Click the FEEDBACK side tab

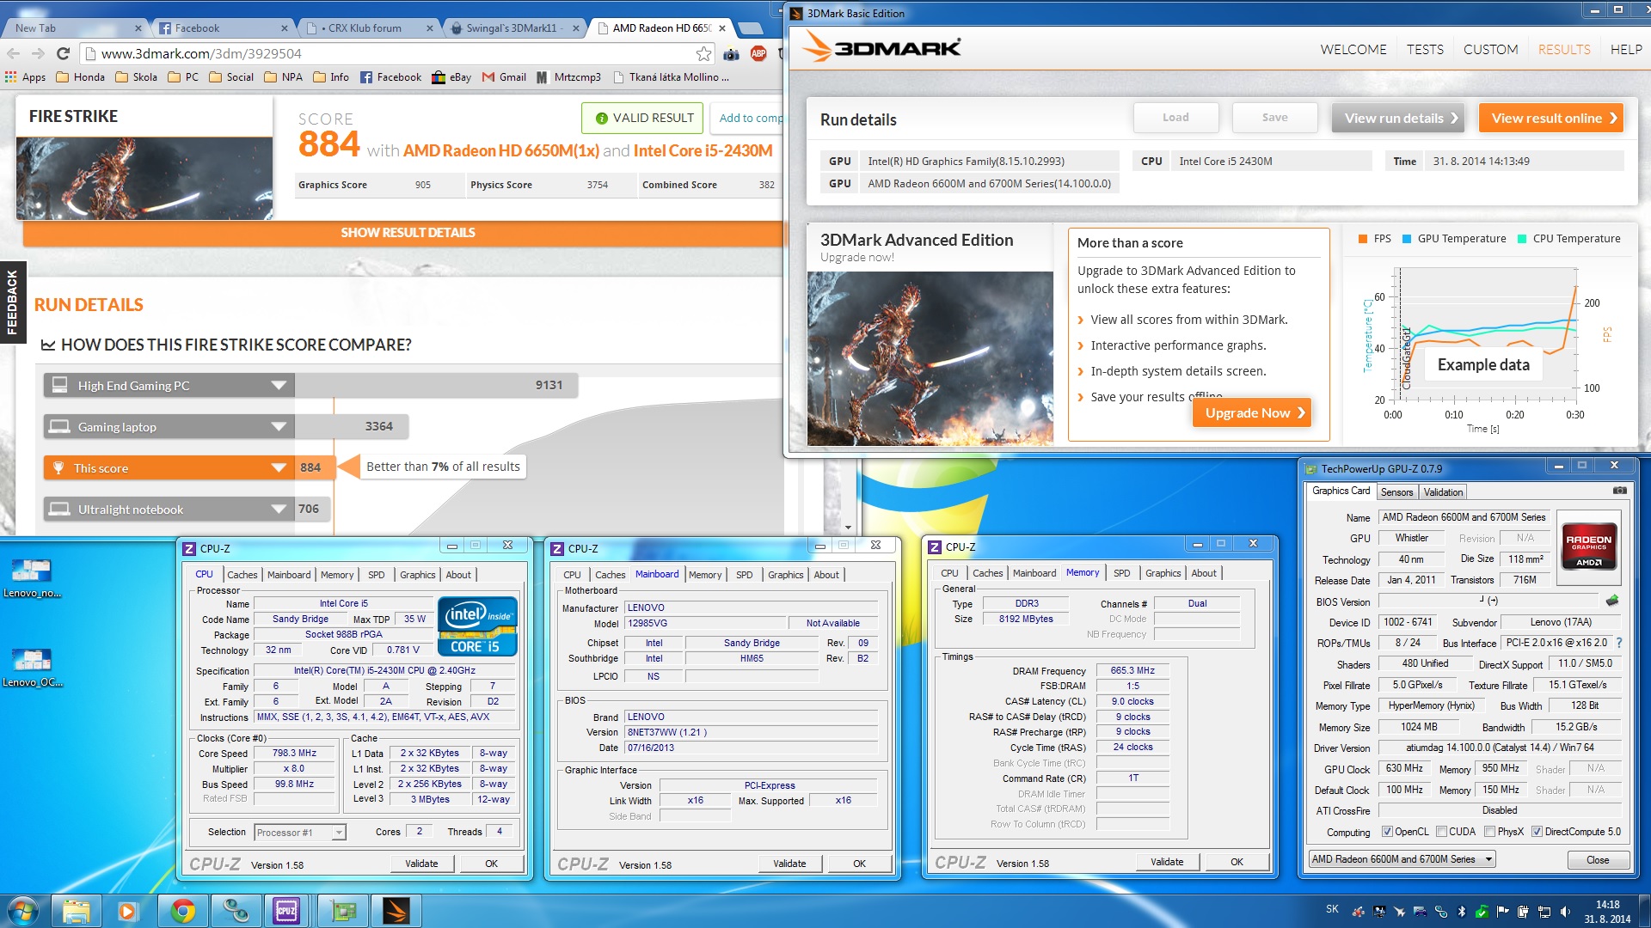coord(12,302)
